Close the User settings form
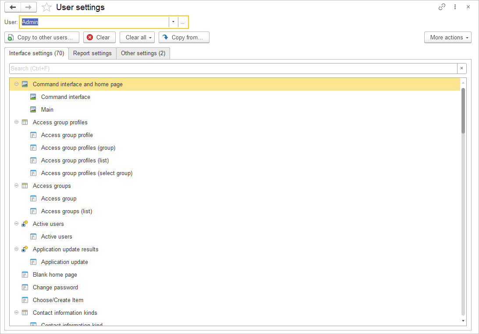Image resolution: width=479 pixels, height=334 pixels. 468,7
